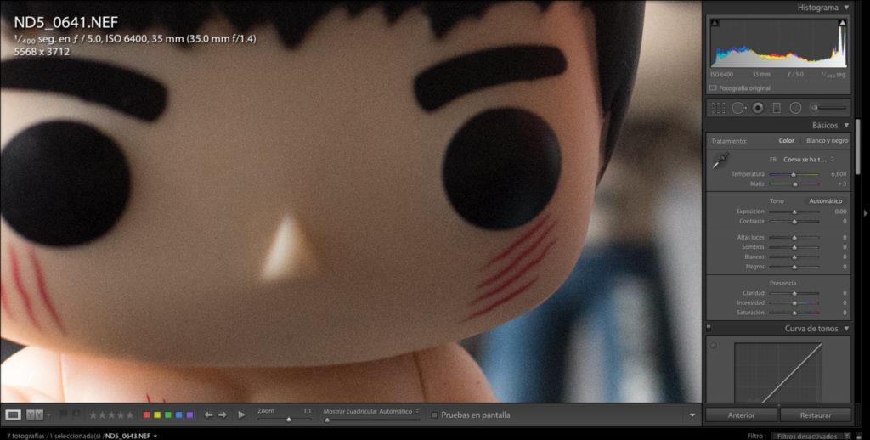Collapse the Básicos panel
The height and width of the screenshot is (440, 870).
pyautogui.click(x=846, y=126)
